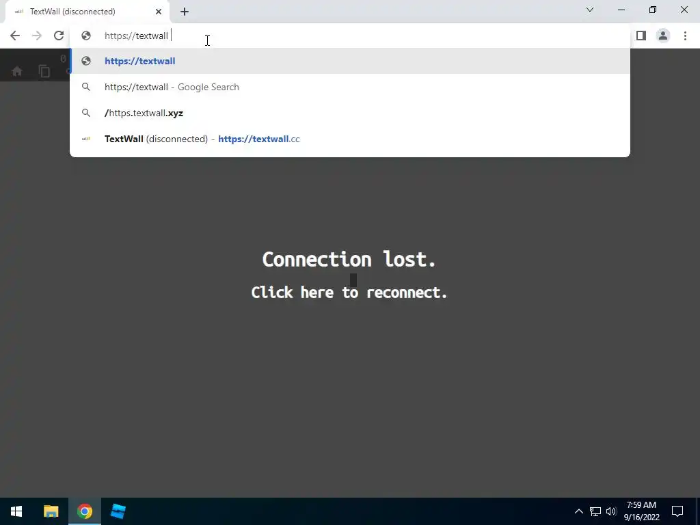Pick the /https.textwall.xyz search suggestion
The width and height of the screenshot is (700, 525).
(350, 113)
